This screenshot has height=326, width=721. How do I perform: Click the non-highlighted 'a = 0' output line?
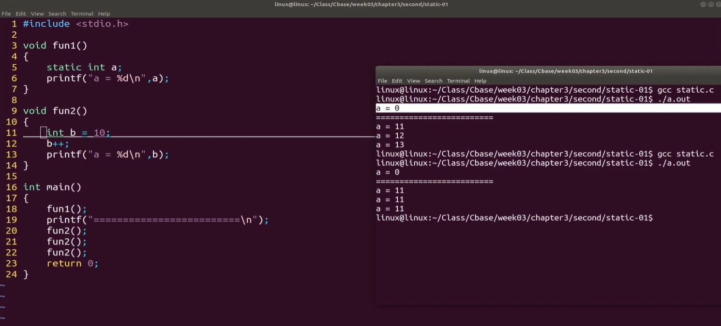(388, 172)
